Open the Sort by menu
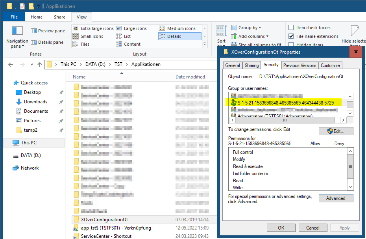The image size is (366, 239). (x=221, y=35)
